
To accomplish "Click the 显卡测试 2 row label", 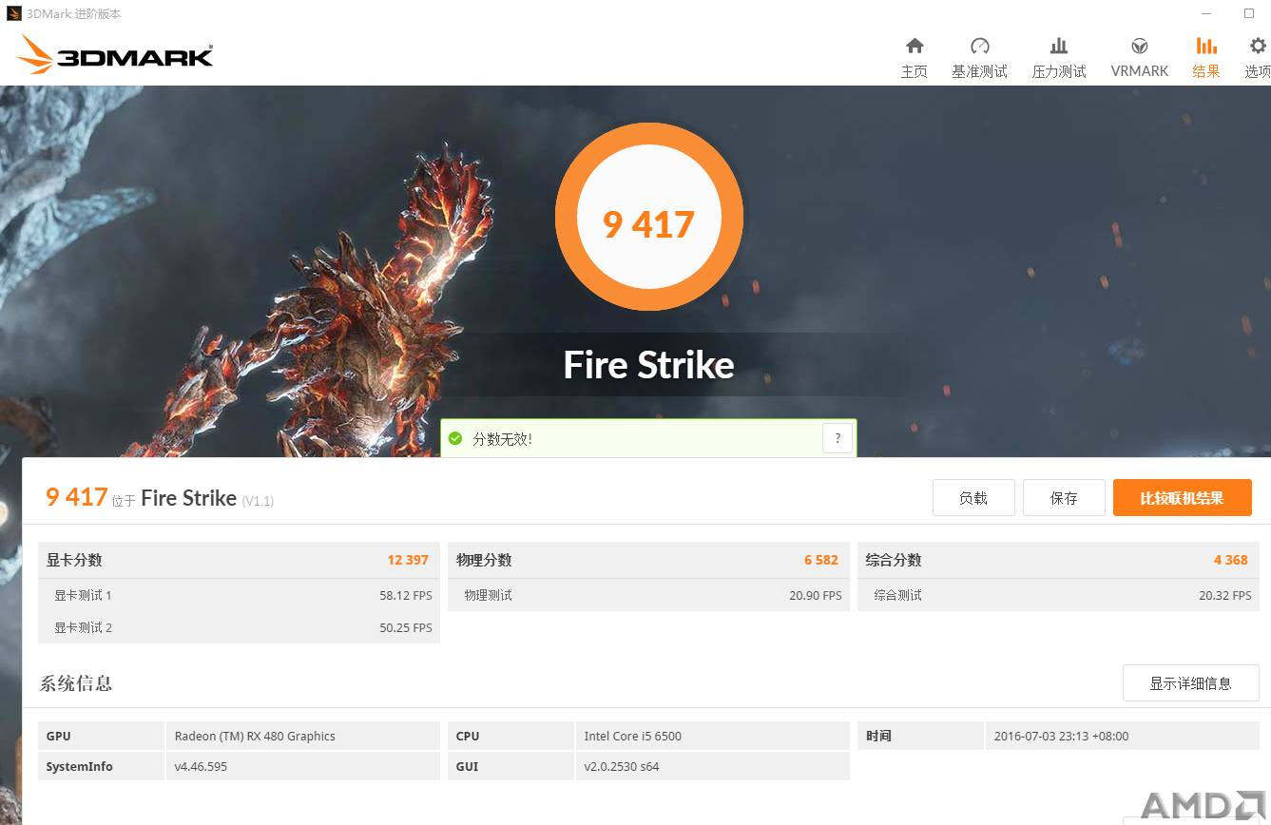I will click(x=84, y=628).
